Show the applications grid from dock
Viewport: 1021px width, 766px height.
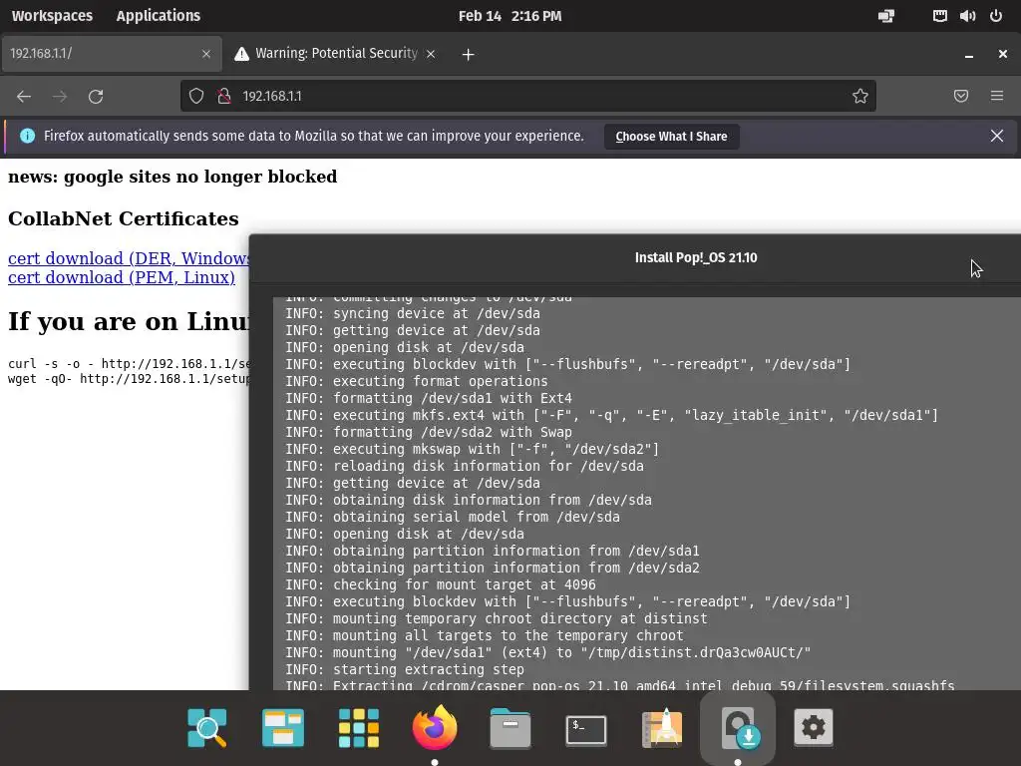click(359, 727)
